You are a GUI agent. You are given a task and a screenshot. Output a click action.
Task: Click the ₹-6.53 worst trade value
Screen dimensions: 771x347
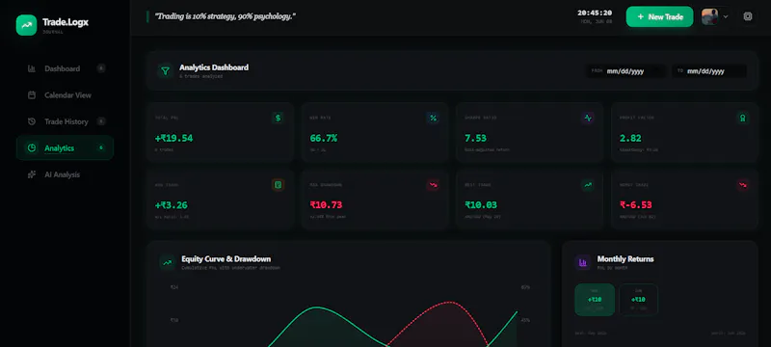(636, 205)
